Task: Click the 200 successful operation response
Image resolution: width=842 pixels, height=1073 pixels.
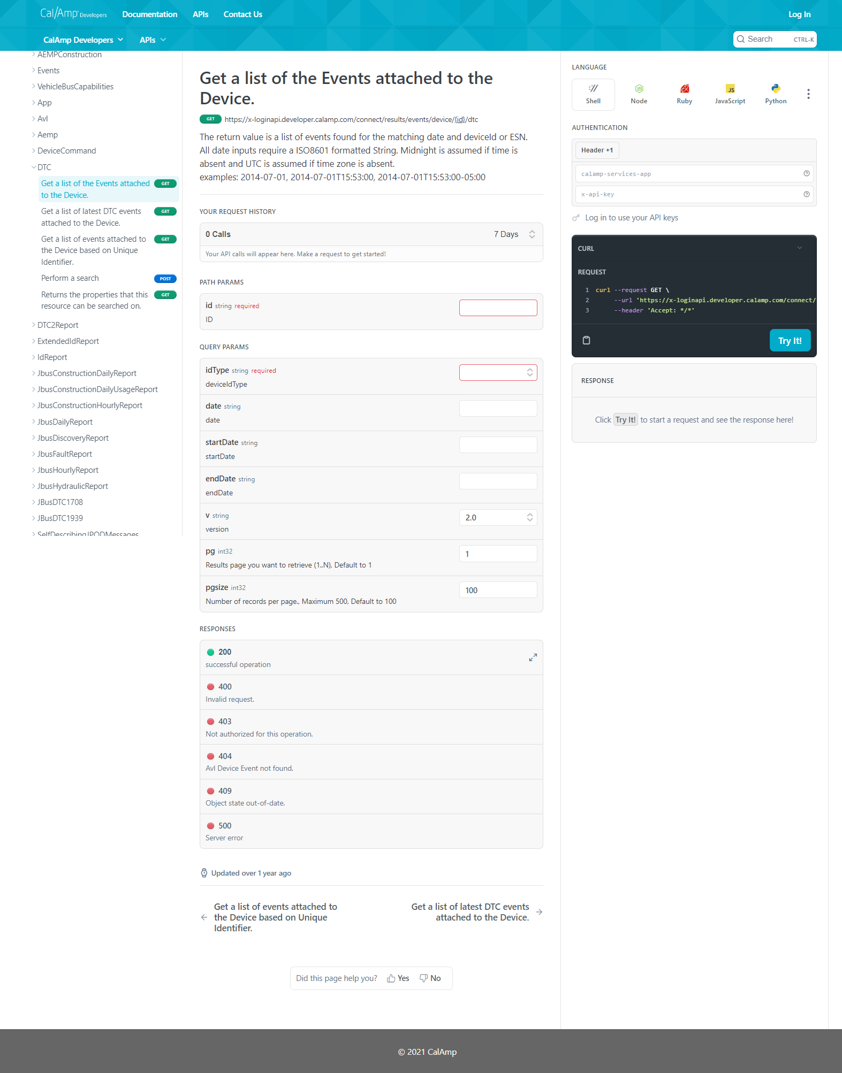Action: tap(371, 657)
